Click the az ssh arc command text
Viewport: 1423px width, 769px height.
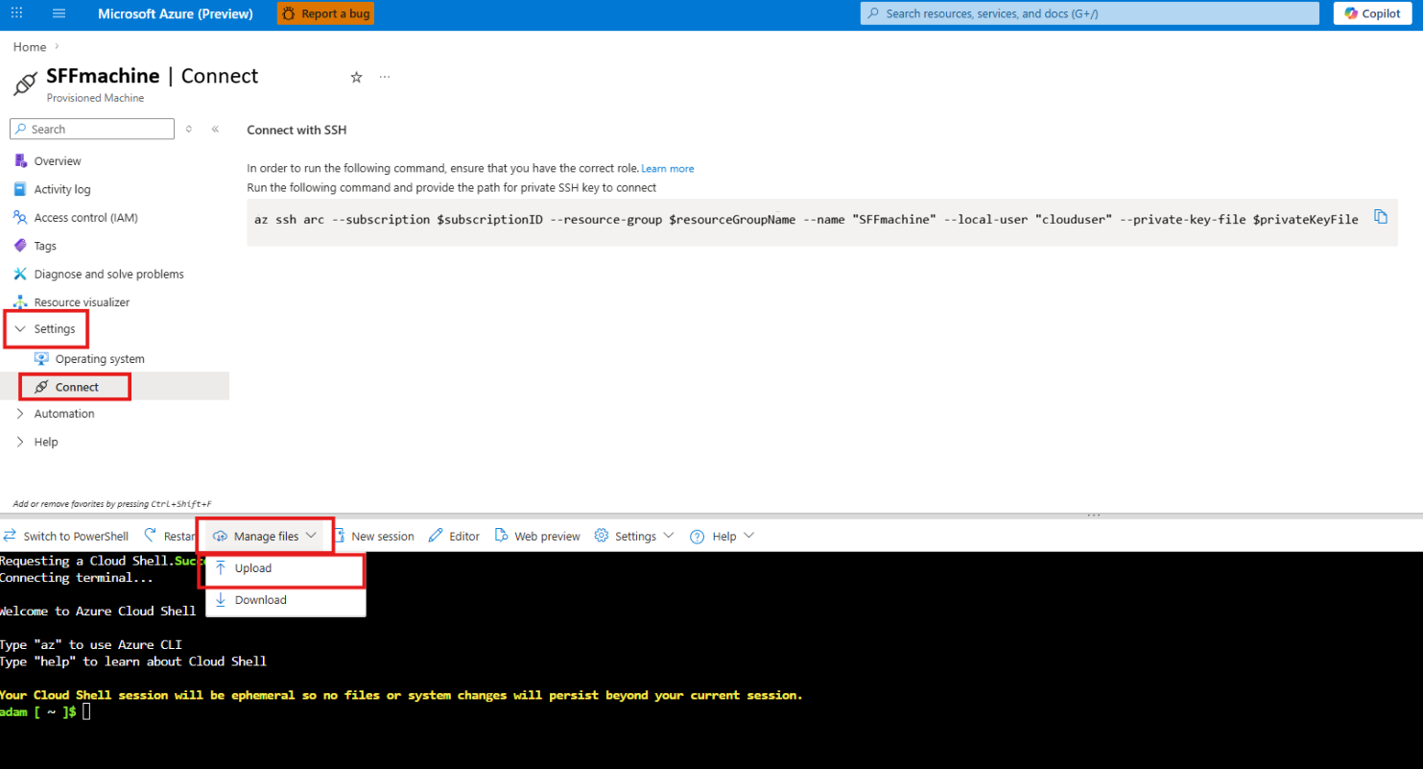(x=806, y=220)
